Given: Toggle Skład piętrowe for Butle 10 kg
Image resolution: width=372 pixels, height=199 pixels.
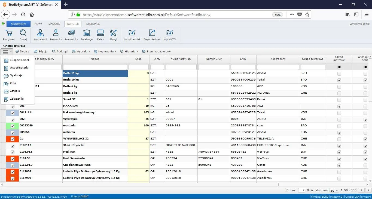Looking at the screenshot, I should 339,80.
